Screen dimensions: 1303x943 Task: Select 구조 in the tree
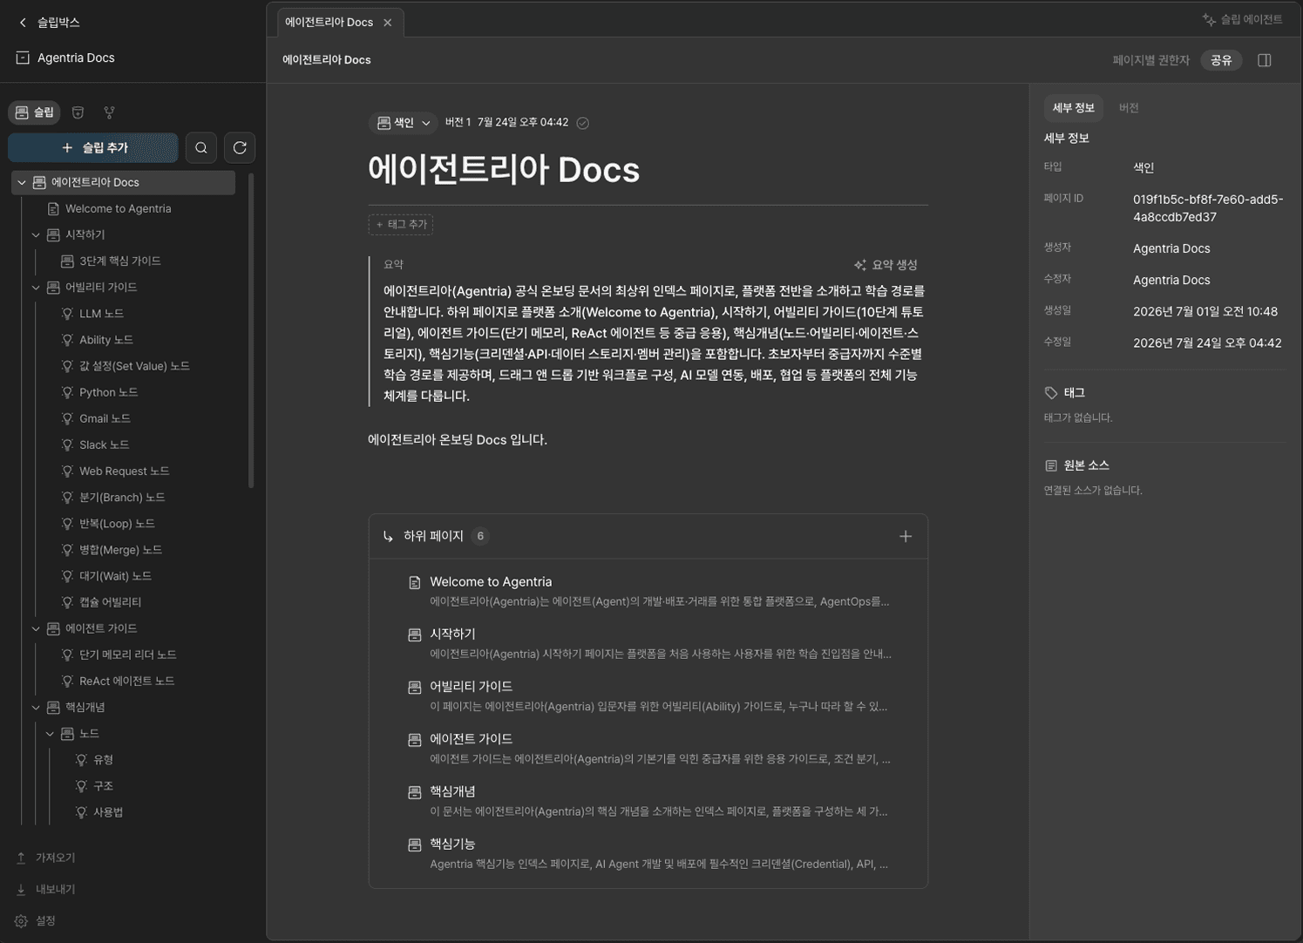click(x=103, y=786)
